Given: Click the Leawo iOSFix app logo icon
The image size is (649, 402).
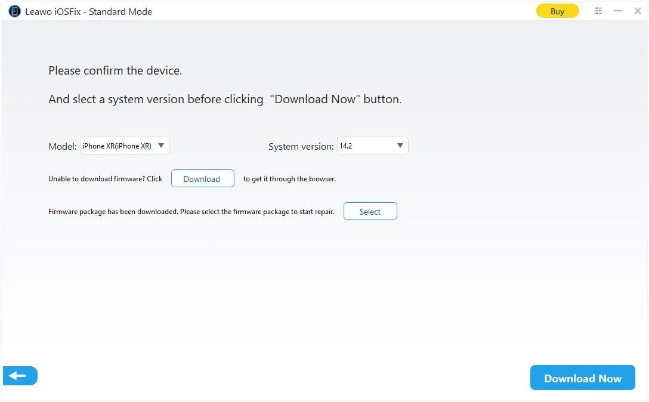Looking at the screenshot, I should [14, 11].
